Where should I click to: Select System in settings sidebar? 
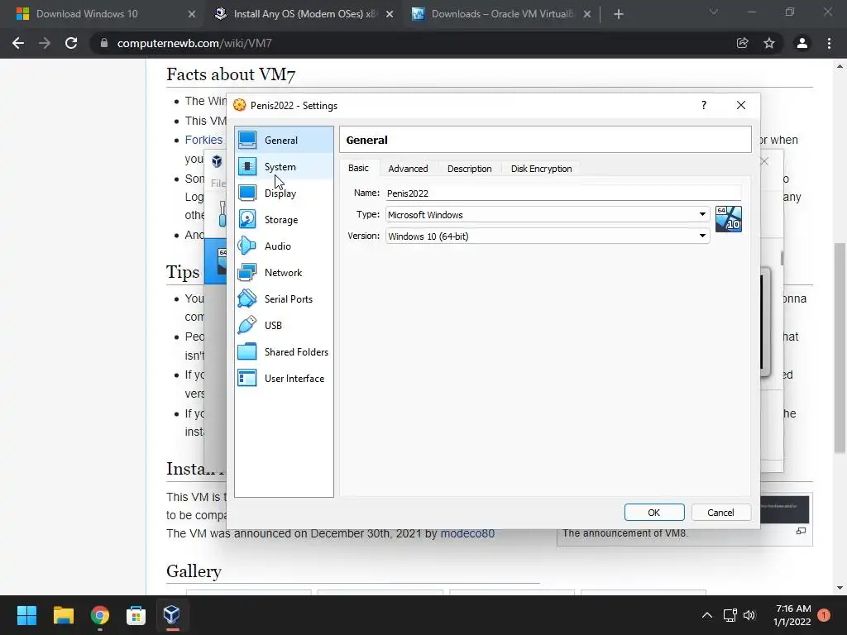[x=285, y=167]
